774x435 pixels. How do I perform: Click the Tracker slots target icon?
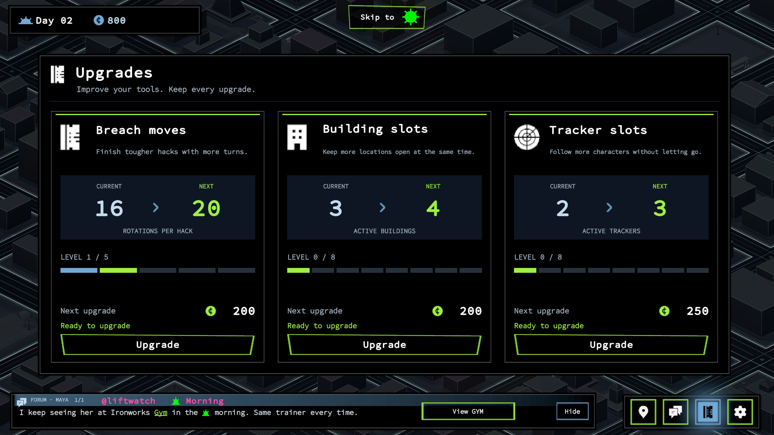click(527, 137)
